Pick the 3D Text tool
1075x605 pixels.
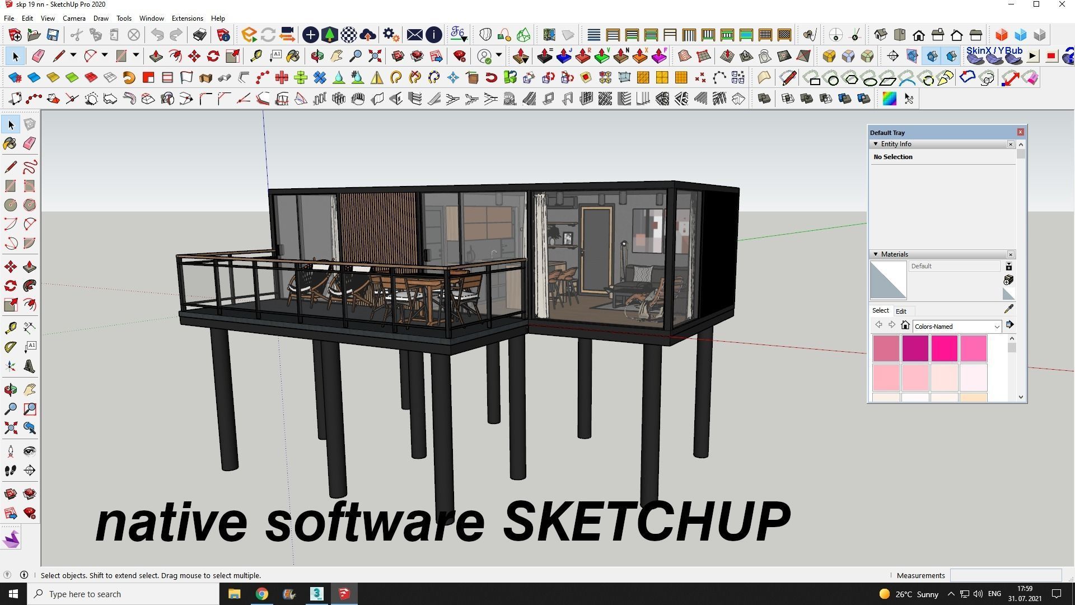coord(30,366)
